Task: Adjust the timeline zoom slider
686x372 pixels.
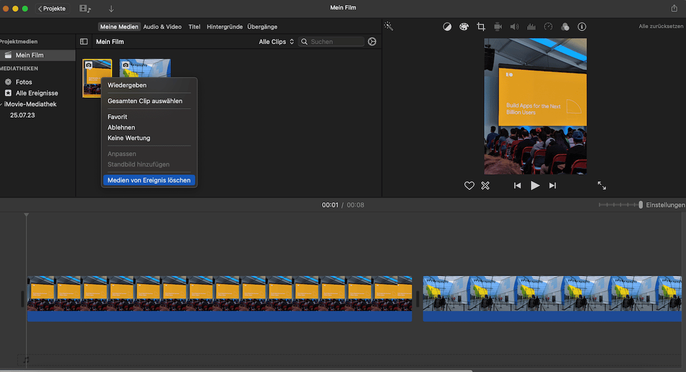Action: click(640, 205)
